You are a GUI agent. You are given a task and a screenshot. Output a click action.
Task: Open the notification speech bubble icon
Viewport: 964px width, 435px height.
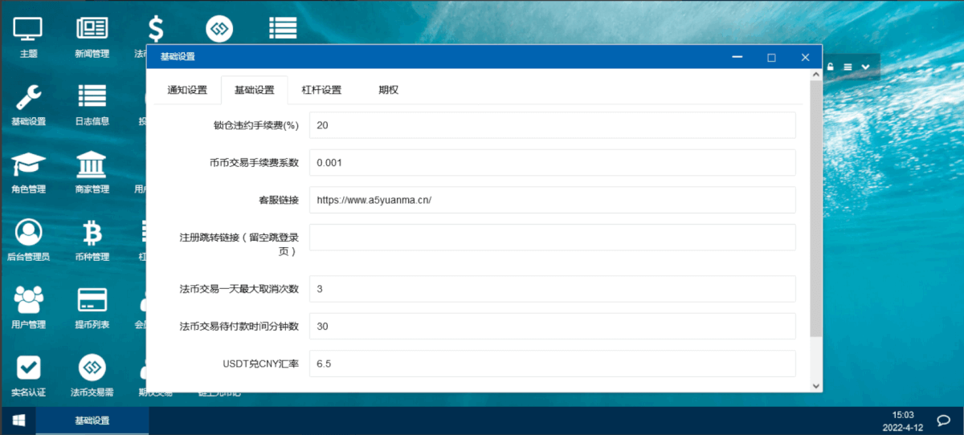944,420
